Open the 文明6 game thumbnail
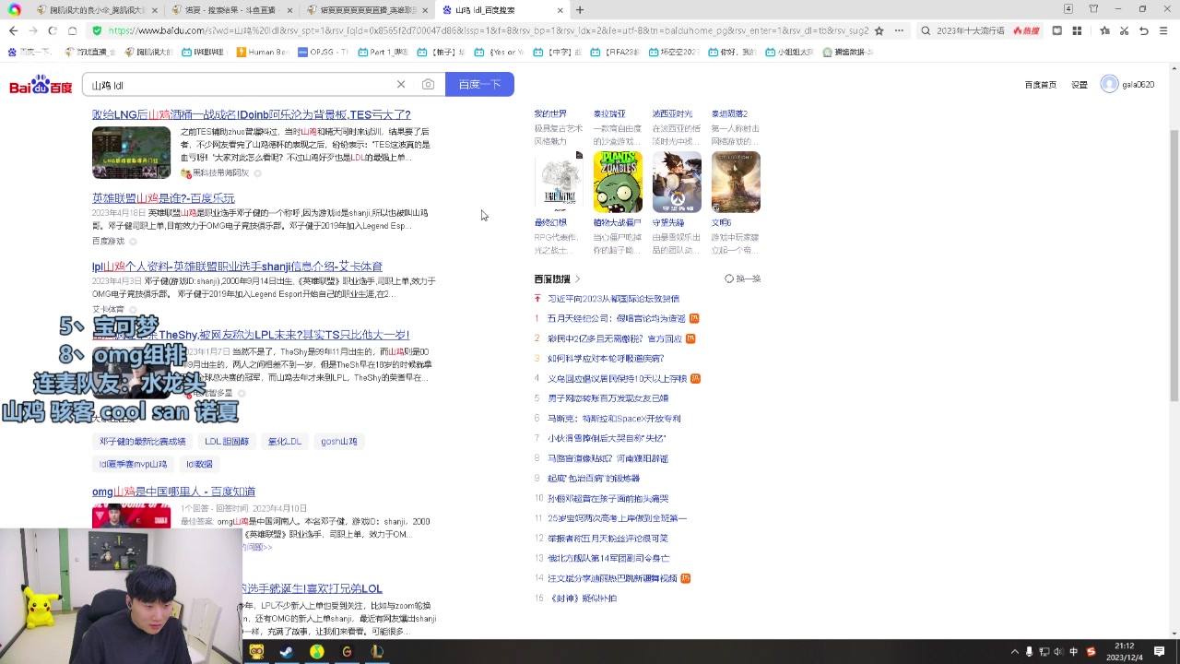 point(736,182)
